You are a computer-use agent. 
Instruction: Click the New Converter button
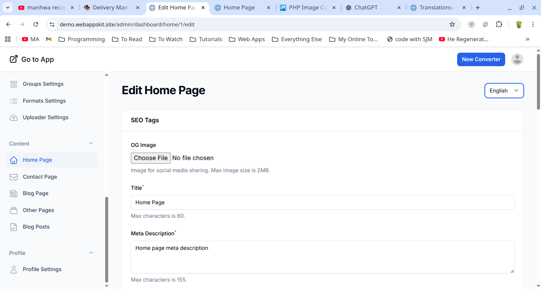click(x=481, y=59)
